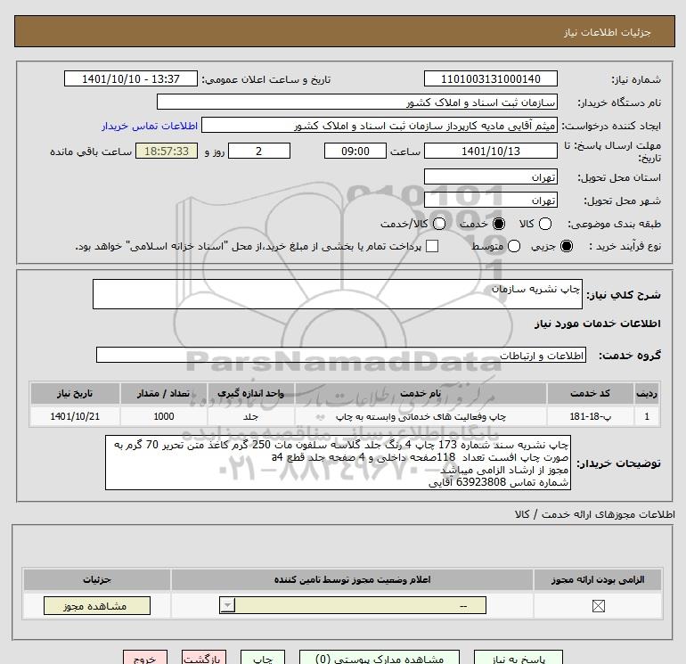Click the اطلاعات مجوزهای ارائه خدمت / کالا heading

(594, 515)
